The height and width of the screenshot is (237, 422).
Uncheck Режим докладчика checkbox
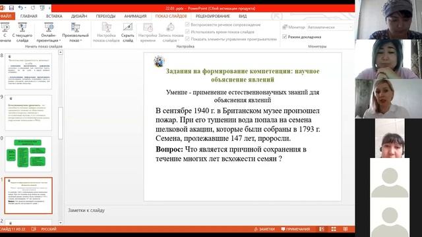pos(284,37)
